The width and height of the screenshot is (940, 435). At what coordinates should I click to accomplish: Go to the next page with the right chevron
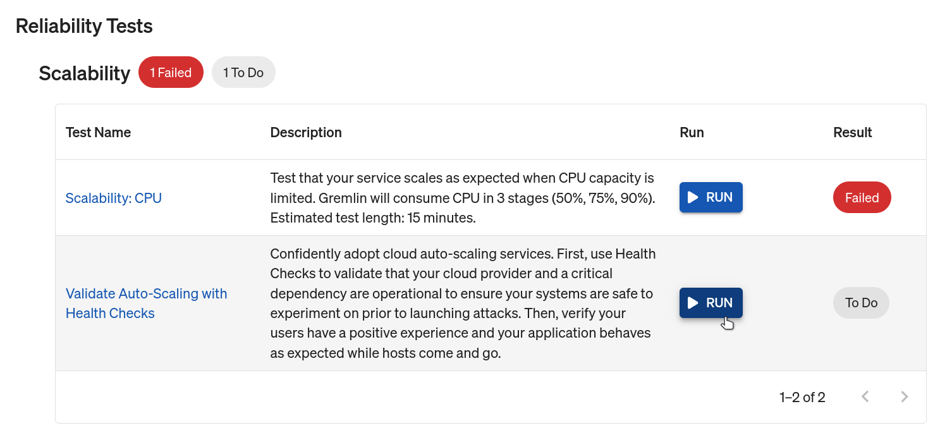[x=905, y=396]
